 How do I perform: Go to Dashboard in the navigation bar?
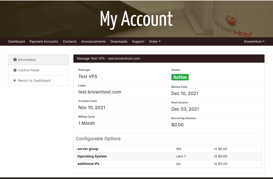[16, 42]
